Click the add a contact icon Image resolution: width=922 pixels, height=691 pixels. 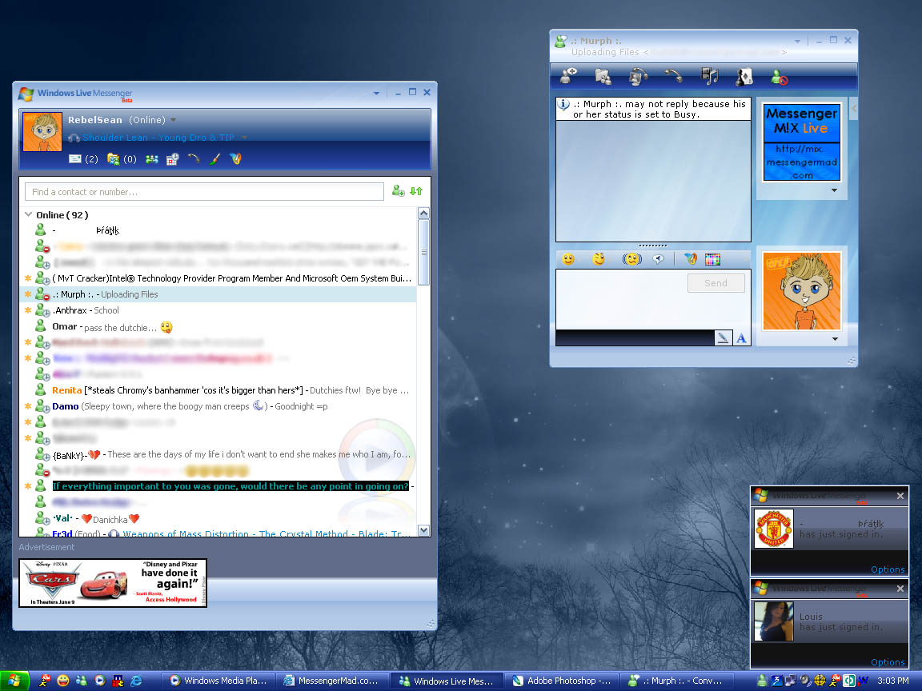[398, 191]
